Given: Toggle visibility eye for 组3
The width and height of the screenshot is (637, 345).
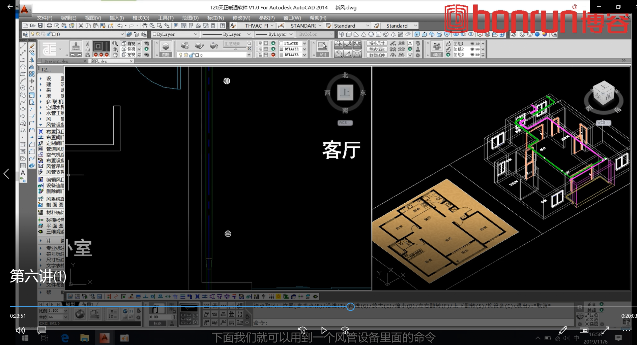Looking at the screenshot, I should (472, 55).
